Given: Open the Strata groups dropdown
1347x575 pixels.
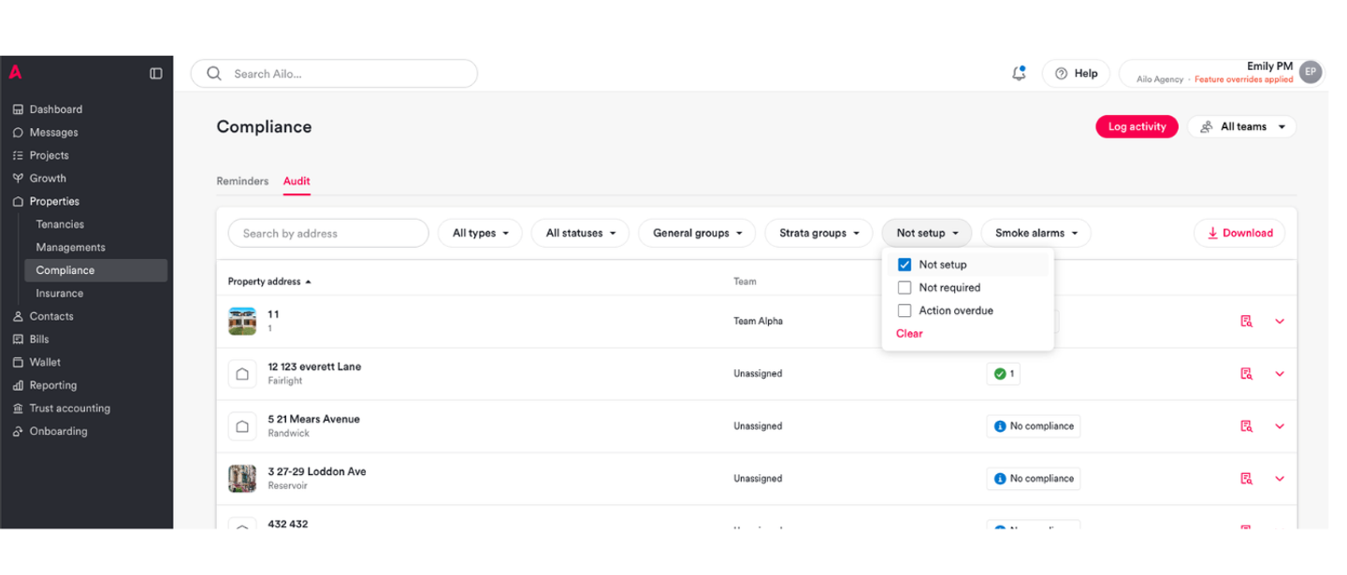Looking at the screenshot, I should 818,233.
